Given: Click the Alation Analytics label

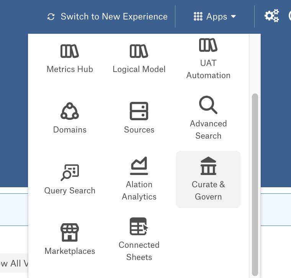Looking at the screenshot, I should point(139,191).
